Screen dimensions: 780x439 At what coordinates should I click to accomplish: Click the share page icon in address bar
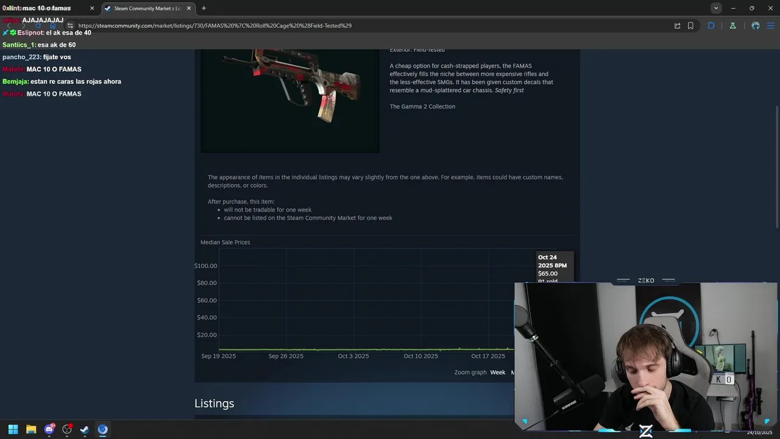click(x=677, y=26)
